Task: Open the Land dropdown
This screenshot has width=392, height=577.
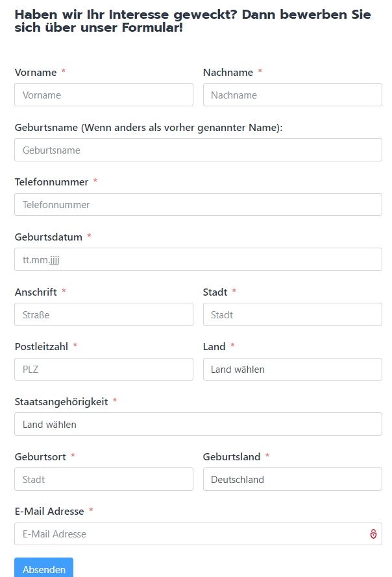Action: (x=293, y=369)
